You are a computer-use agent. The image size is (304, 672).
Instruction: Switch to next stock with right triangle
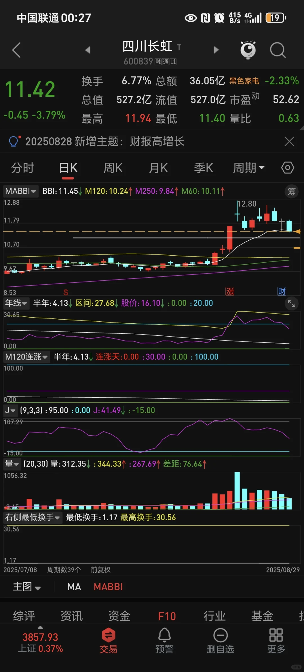(x=216, y=50)
